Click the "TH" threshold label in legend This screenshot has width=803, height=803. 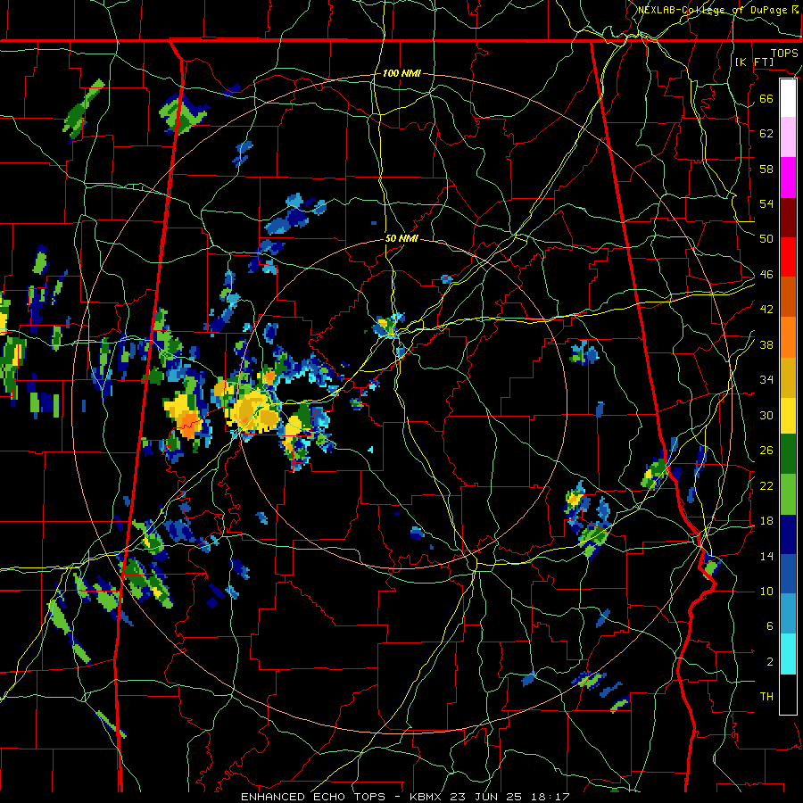pyautogui.click(x=766, y=697)
